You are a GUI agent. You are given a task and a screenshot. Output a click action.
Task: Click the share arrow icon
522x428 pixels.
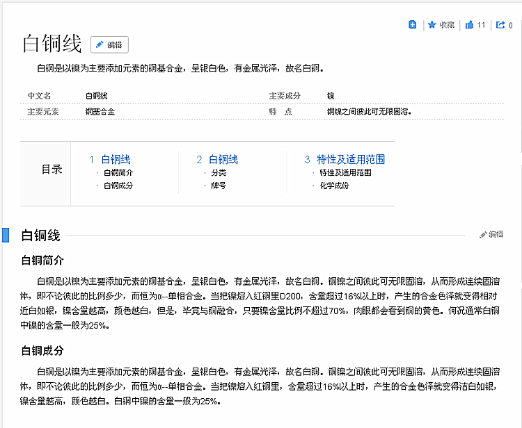(500, 24)
